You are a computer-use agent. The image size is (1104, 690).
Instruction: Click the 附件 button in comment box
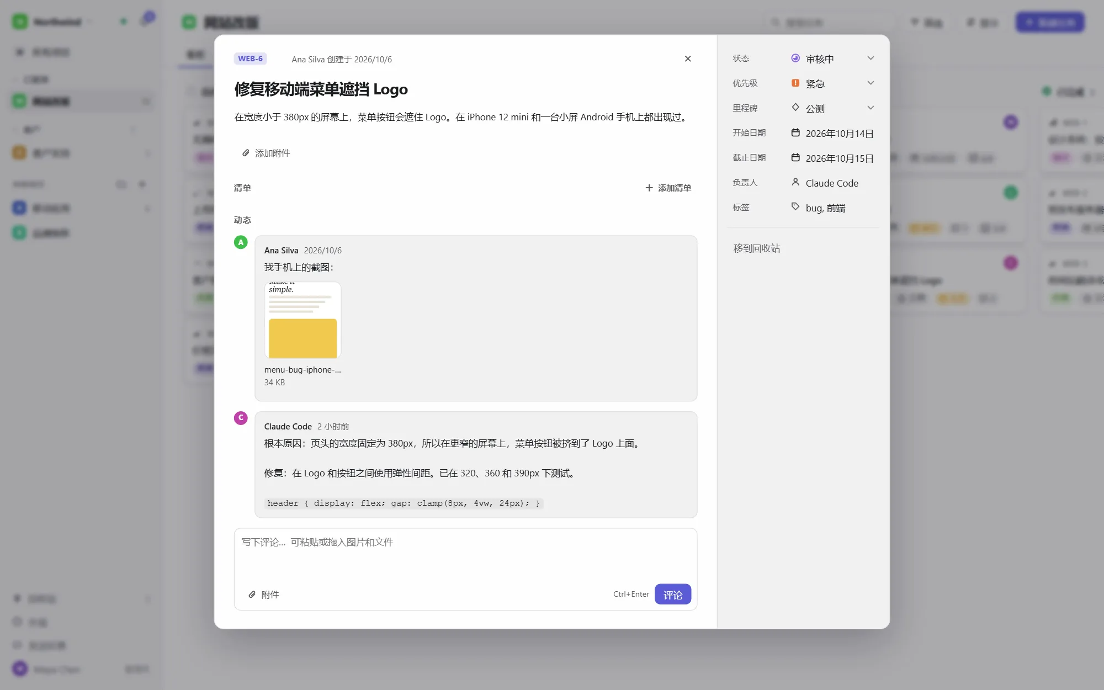coord(263,595)
